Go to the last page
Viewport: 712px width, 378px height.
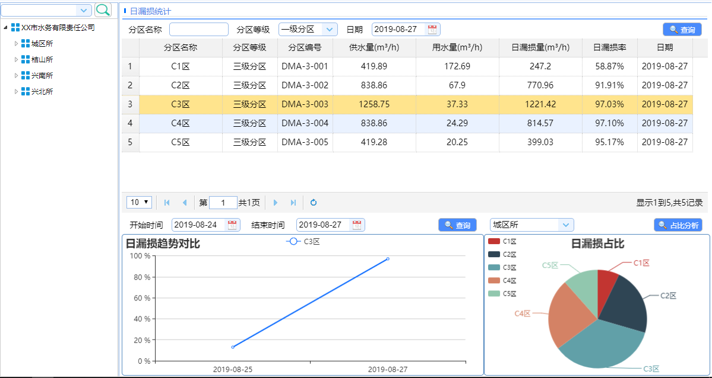(x=293, y=203)
